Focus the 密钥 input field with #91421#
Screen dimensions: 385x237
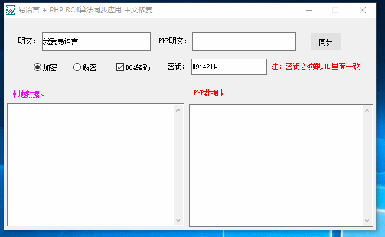pos(229,67)
